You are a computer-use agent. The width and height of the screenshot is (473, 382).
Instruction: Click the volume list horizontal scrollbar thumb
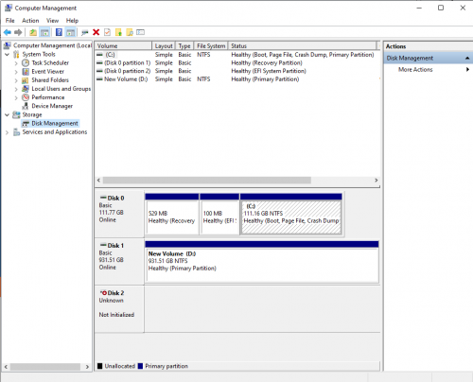pos(207,180)
